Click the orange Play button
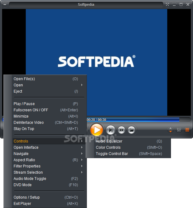 click(x=96, y=130)
